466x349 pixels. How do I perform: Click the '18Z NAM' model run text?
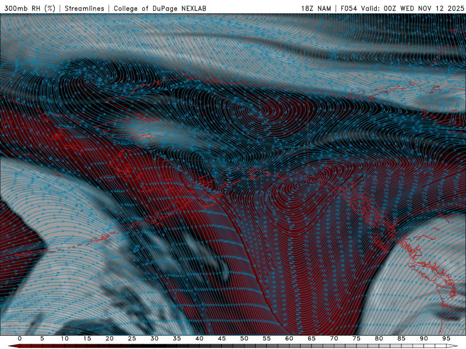pos(316,8)
